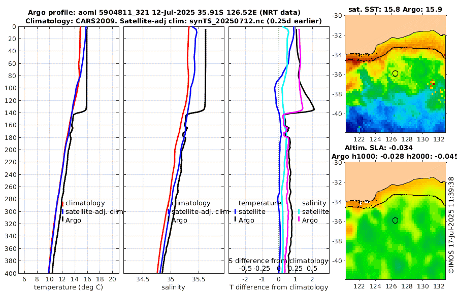Click the 400 depth tick label
Image resolution: width=457 pixels, height=294 pixels.
pos(10,273)
